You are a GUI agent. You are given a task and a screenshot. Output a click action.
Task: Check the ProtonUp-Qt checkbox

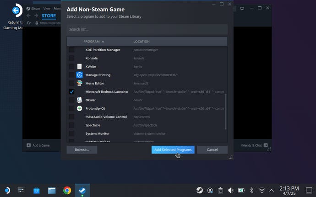(x=71, y=108)
